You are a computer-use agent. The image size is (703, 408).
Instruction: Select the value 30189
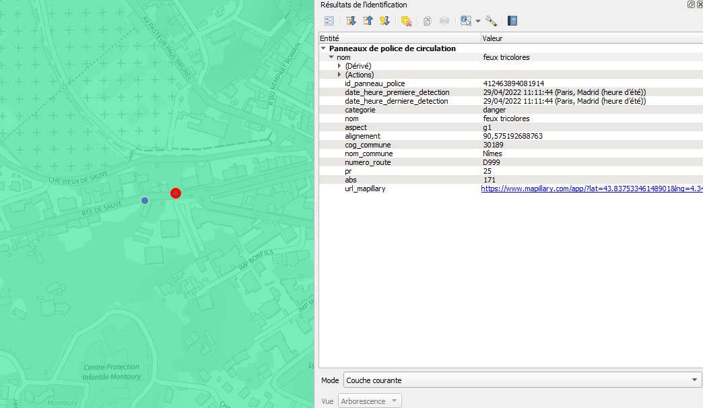click(x=493, y=145)
